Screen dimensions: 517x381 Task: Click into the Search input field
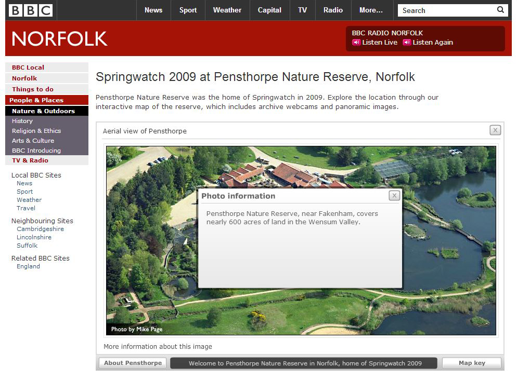point(445,10)
